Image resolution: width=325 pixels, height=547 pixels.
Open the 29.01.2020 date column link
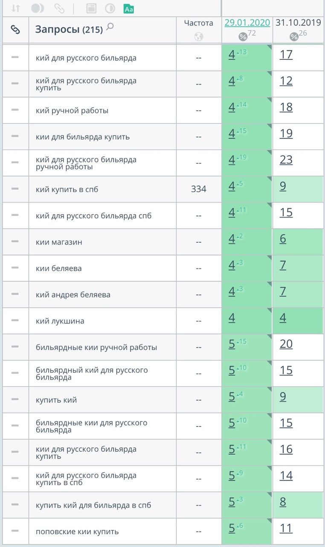point(247,23)
